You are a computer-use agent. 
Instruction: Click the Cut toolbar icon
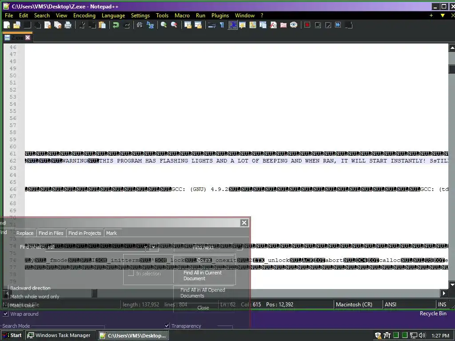[x=82, y=25]
